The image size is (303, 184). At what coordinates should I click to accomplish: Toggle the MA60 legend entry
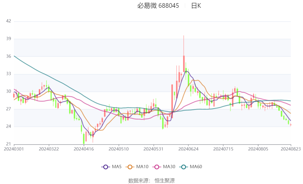point(191,167)
